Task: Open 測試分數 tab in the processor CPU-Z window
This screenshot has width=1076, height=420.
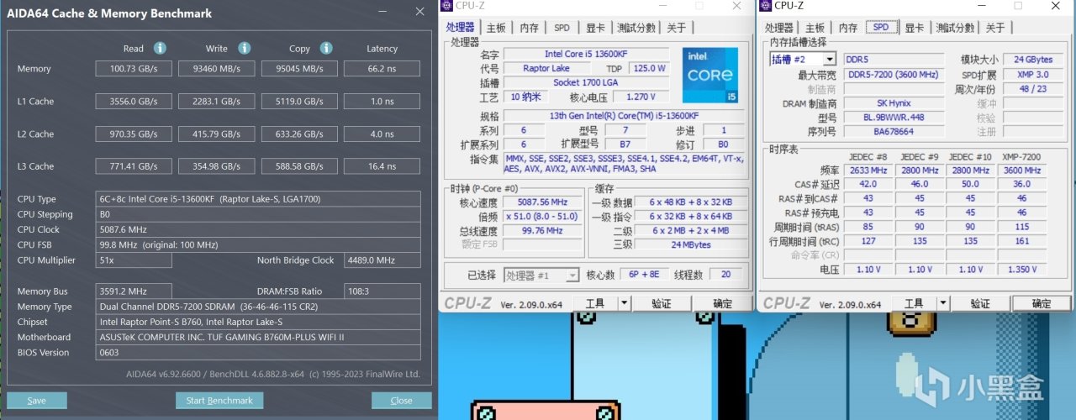Action: tap(636, 28)
